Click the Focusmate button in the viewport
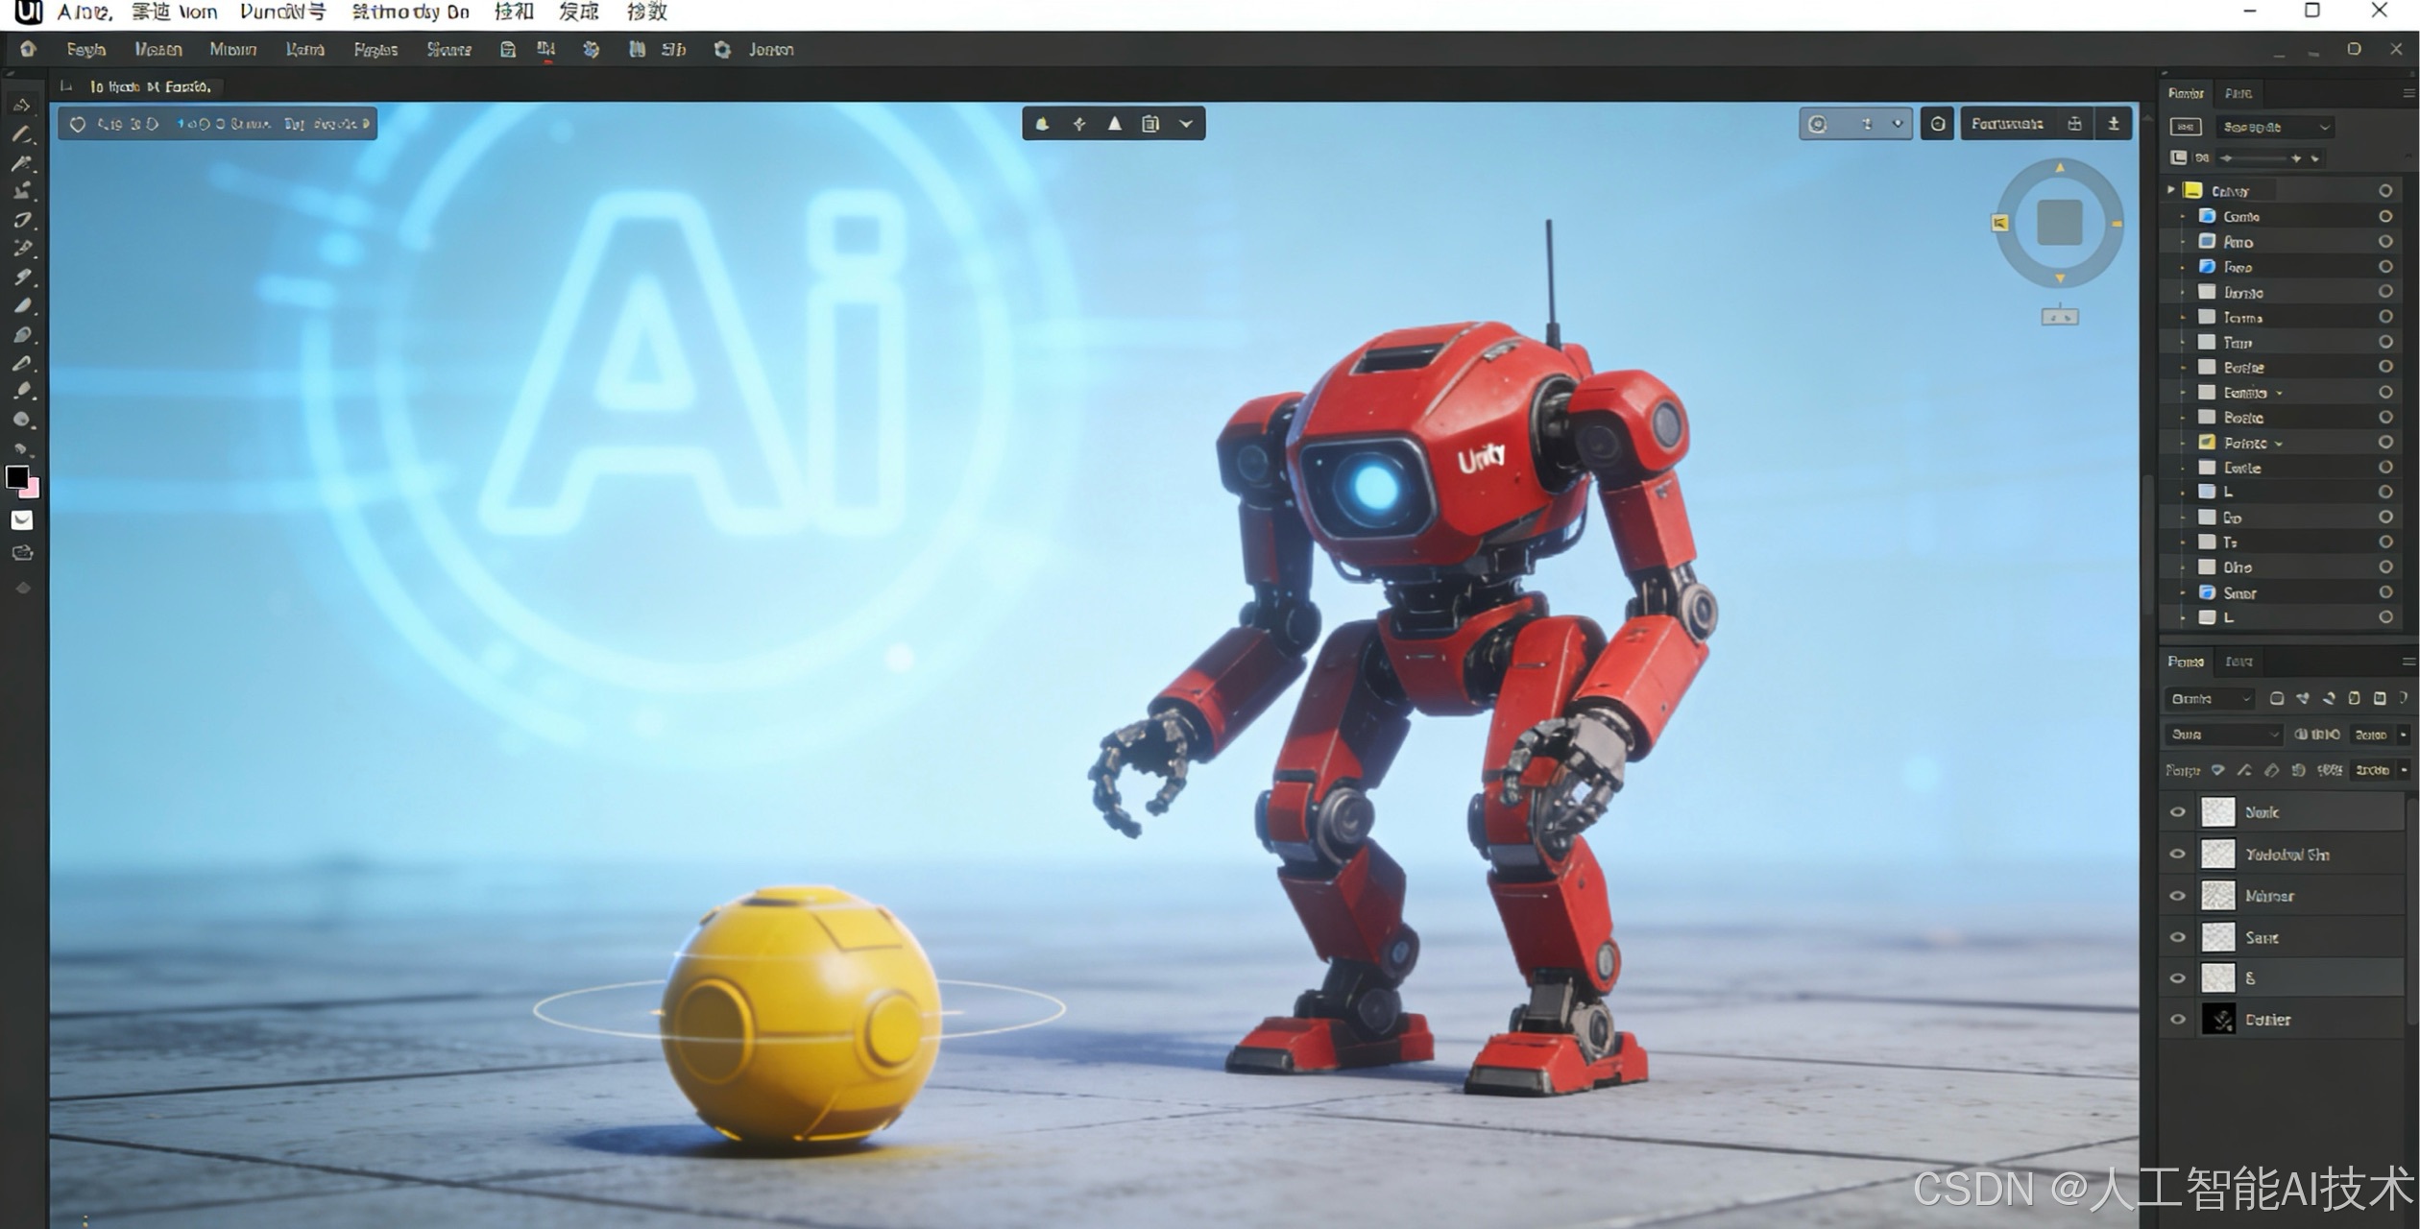 (x=2006, y=124)
